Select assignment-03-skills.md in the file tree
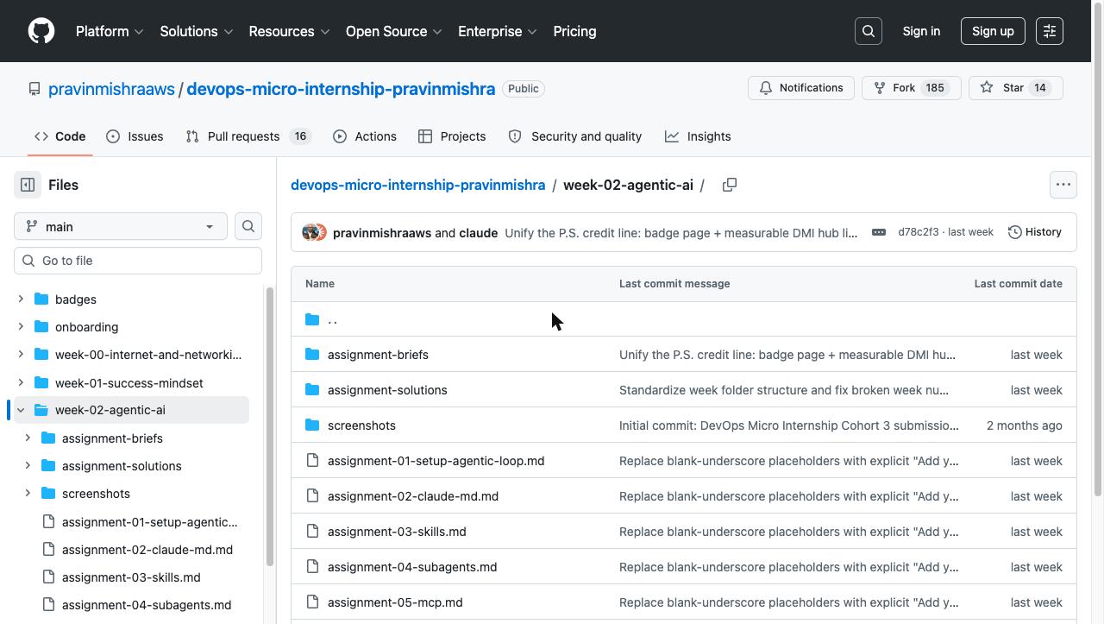 (131, 577)
